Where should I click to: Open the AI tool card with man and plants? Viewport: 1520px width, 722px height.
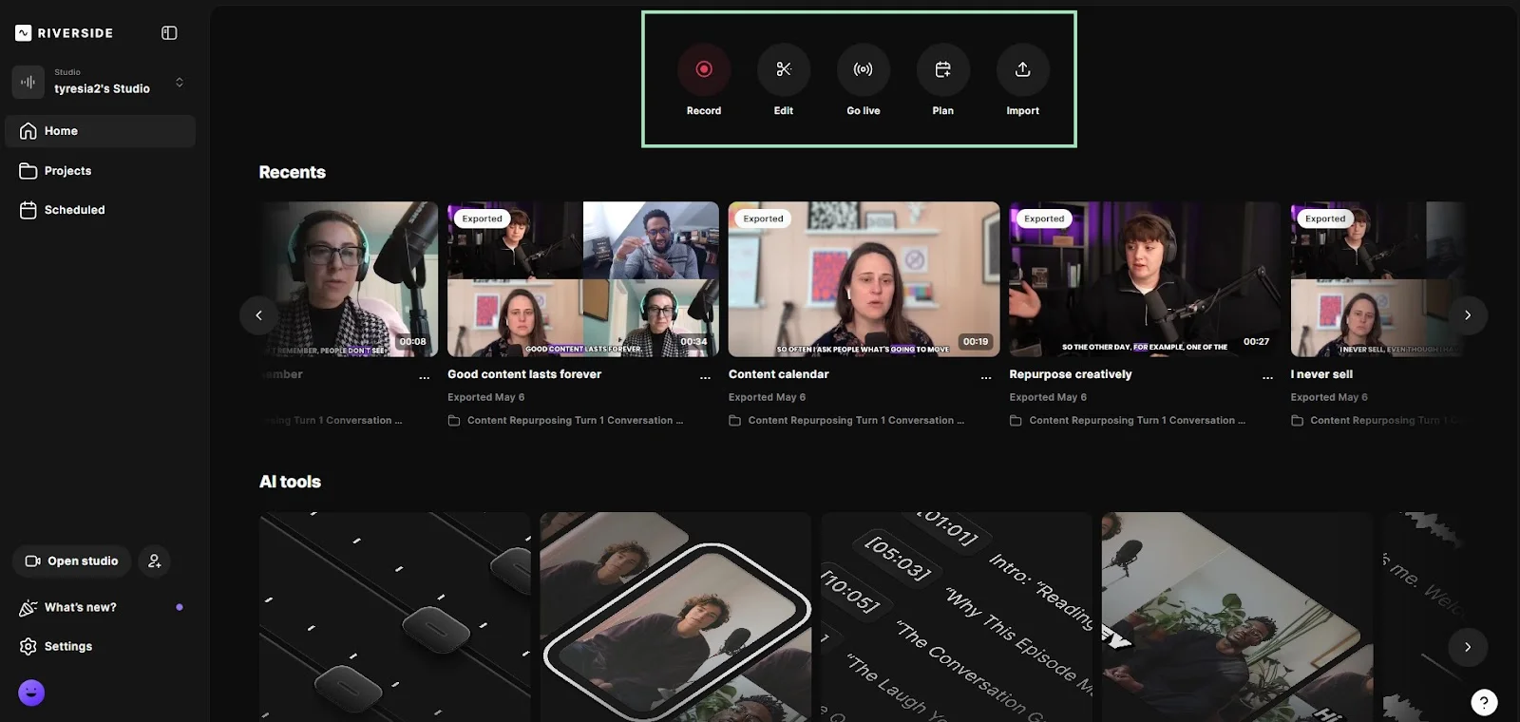[x=1237, y=617]
